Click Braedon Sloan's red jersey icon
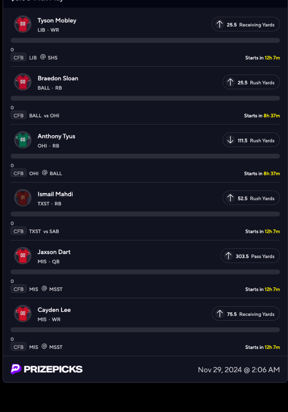Screen dimensions: 288x412 click(x=23, y=82)
